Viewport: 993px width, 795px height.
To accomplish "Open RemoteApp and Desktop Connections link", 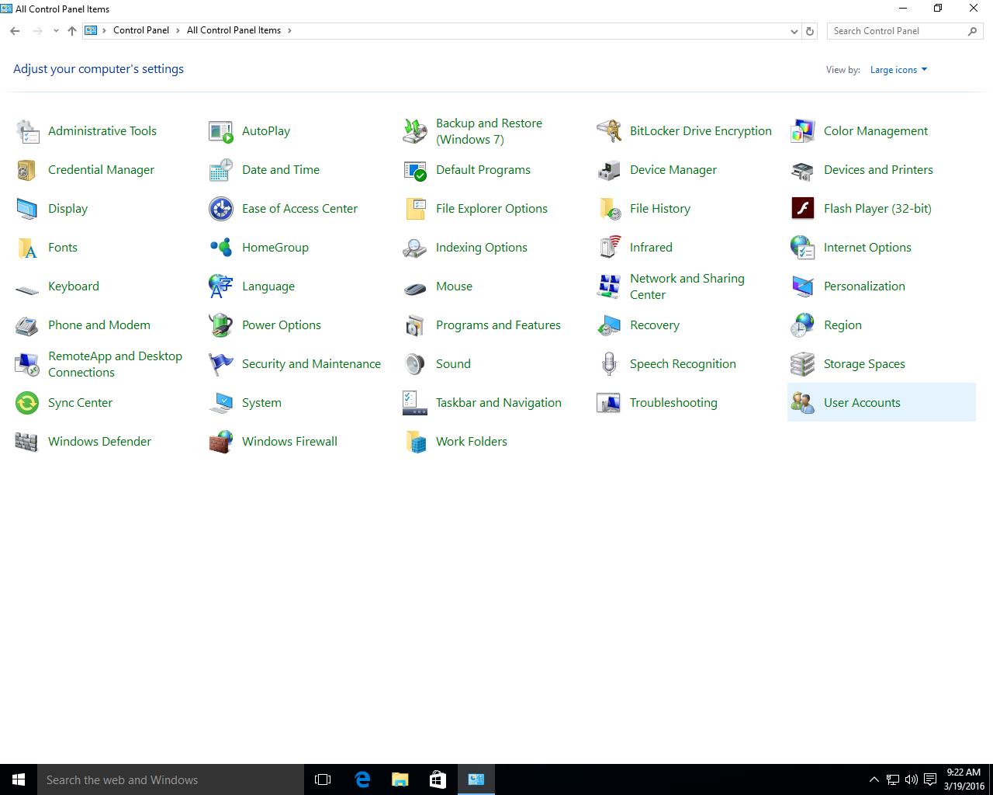I will click(x=115, y=364).
